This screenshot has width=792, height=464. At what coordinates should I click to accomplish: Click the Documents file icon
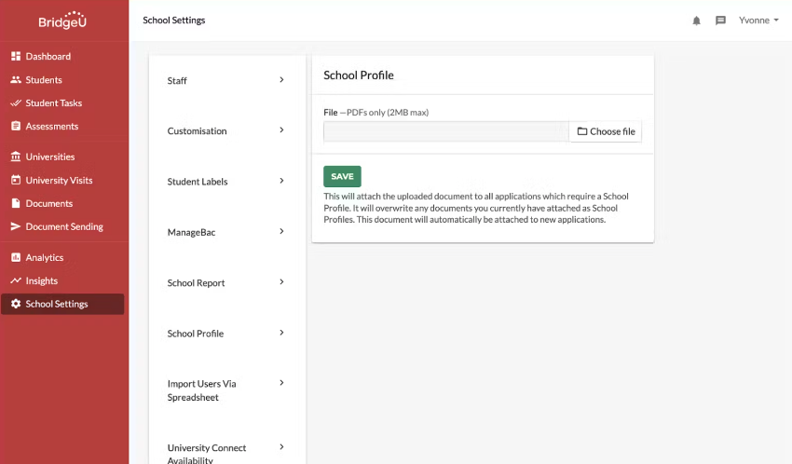[16, 203]
